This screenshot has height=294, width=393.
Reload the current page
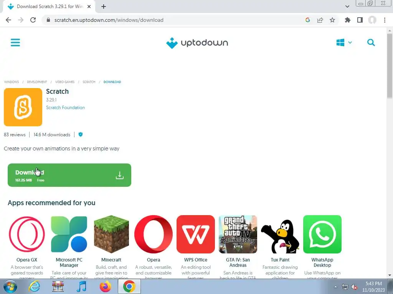point(33,20)
